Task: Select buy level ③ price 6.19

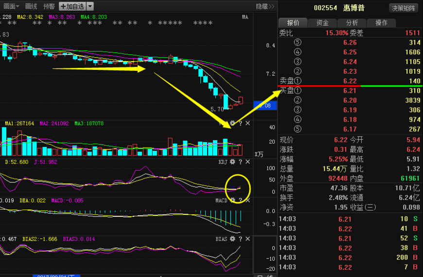Action: pyautogui.click(x=350, y=110)
